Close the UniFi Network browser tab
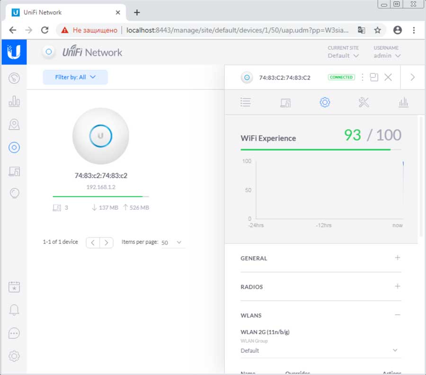Viewport: 426px width, 375px height. click(118, 12)
